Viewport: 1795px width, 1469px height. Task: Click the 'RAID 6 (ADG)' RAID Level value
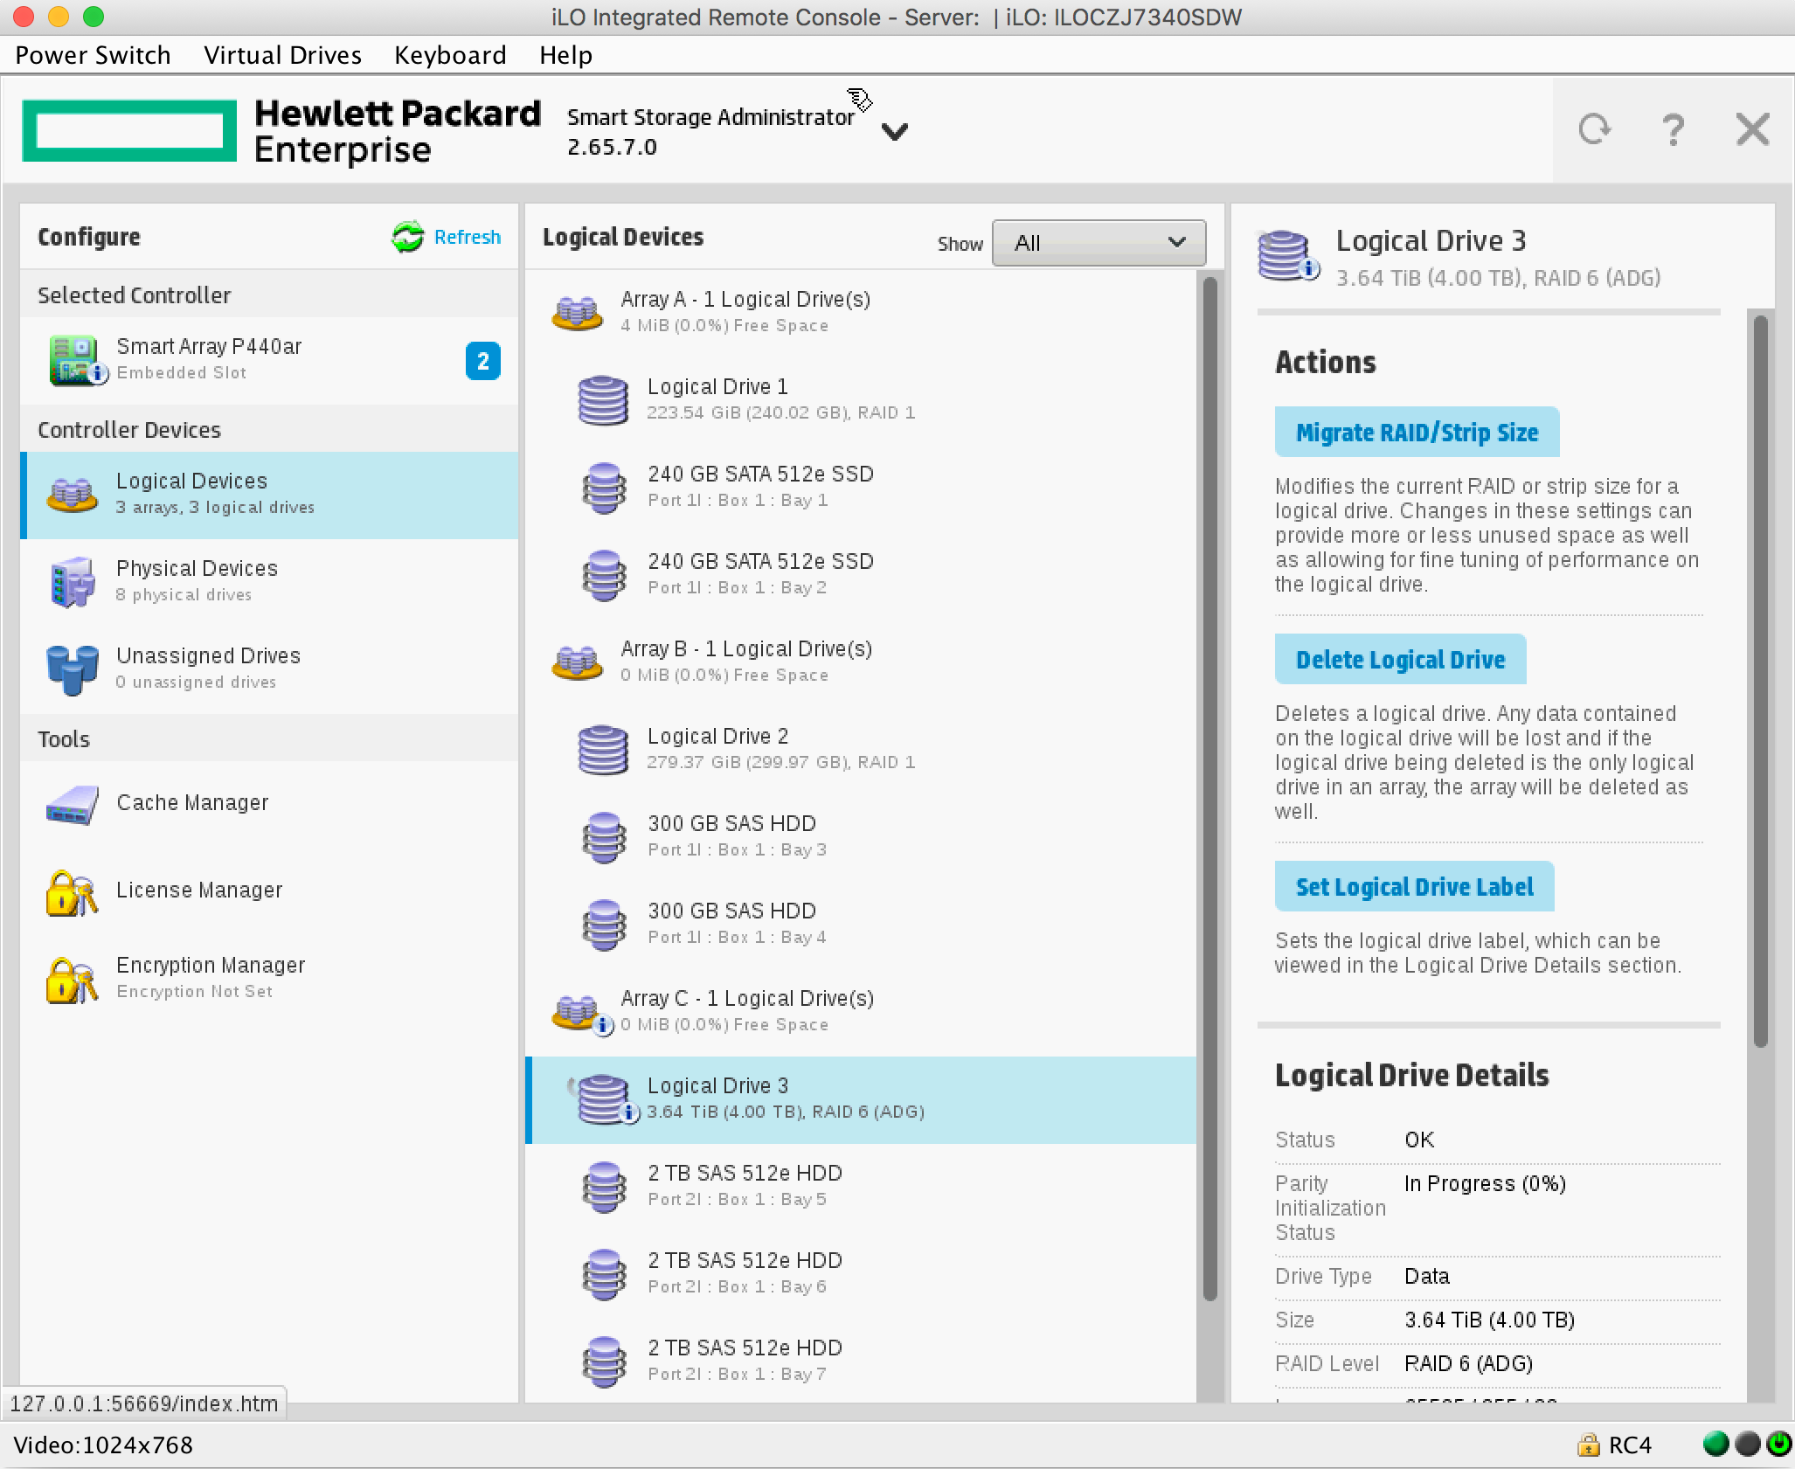click(x=1468, y=1364)
